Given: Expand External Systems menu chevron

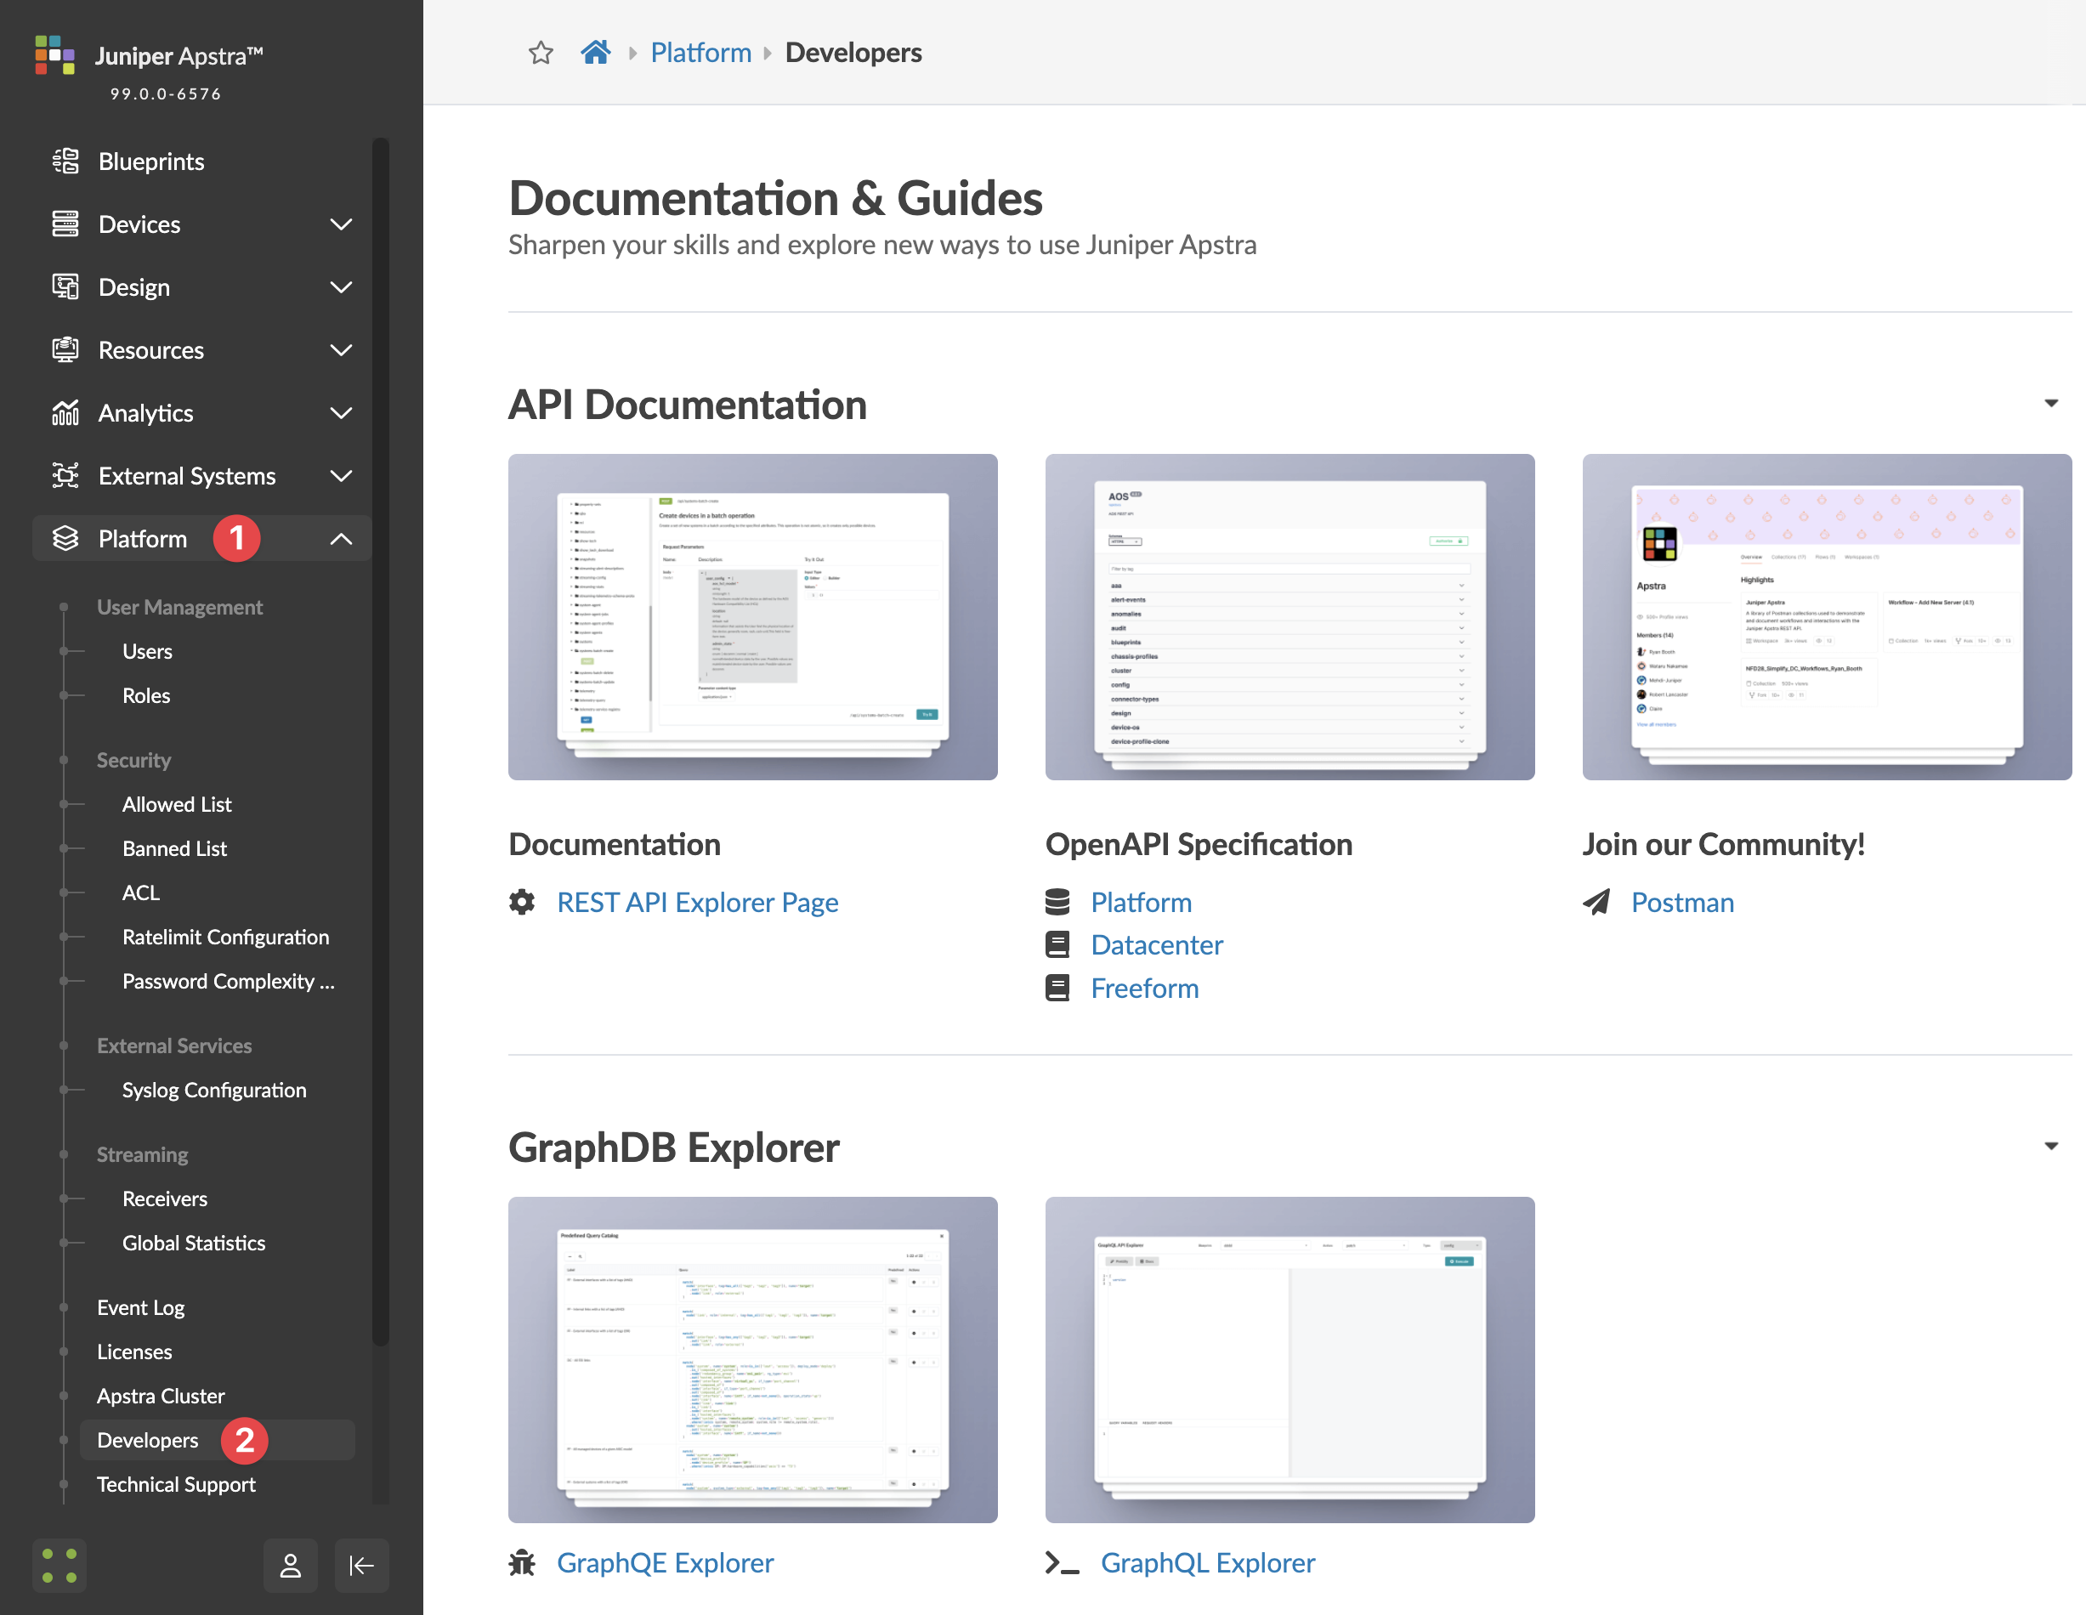Looking at the screenshot, I should tap(341, 476).
